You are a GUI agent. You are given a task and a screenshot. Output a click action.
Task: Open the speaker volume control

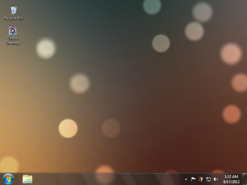coord(216,179)
